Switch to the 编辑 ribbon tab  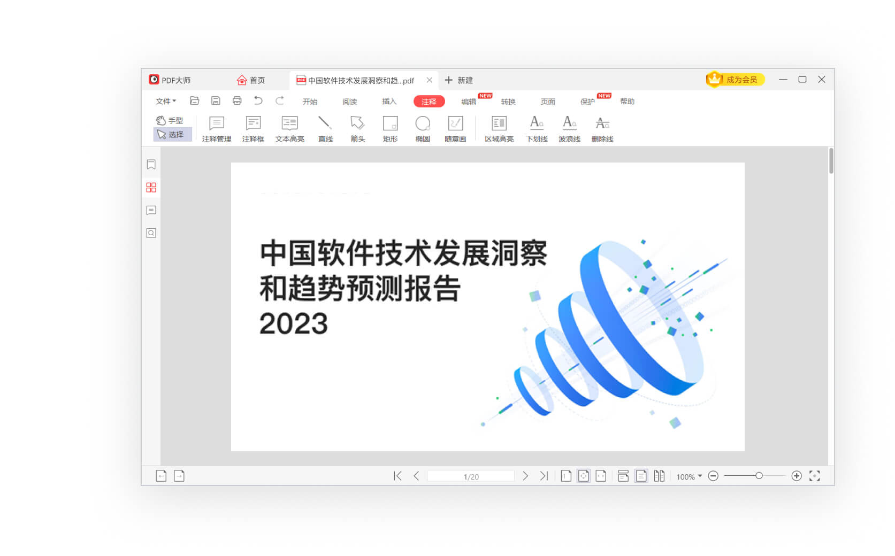(x=469, y=101)
